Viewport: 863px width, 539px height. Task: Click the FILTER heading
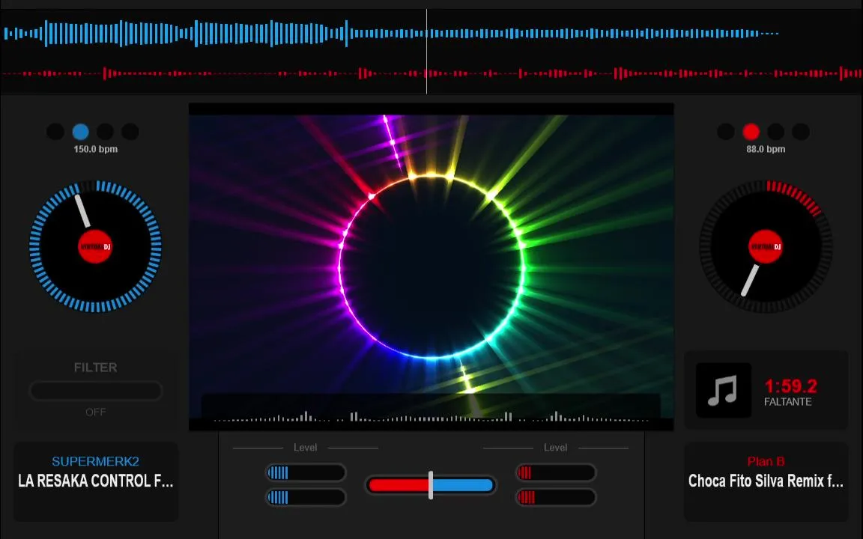(96, 368)
